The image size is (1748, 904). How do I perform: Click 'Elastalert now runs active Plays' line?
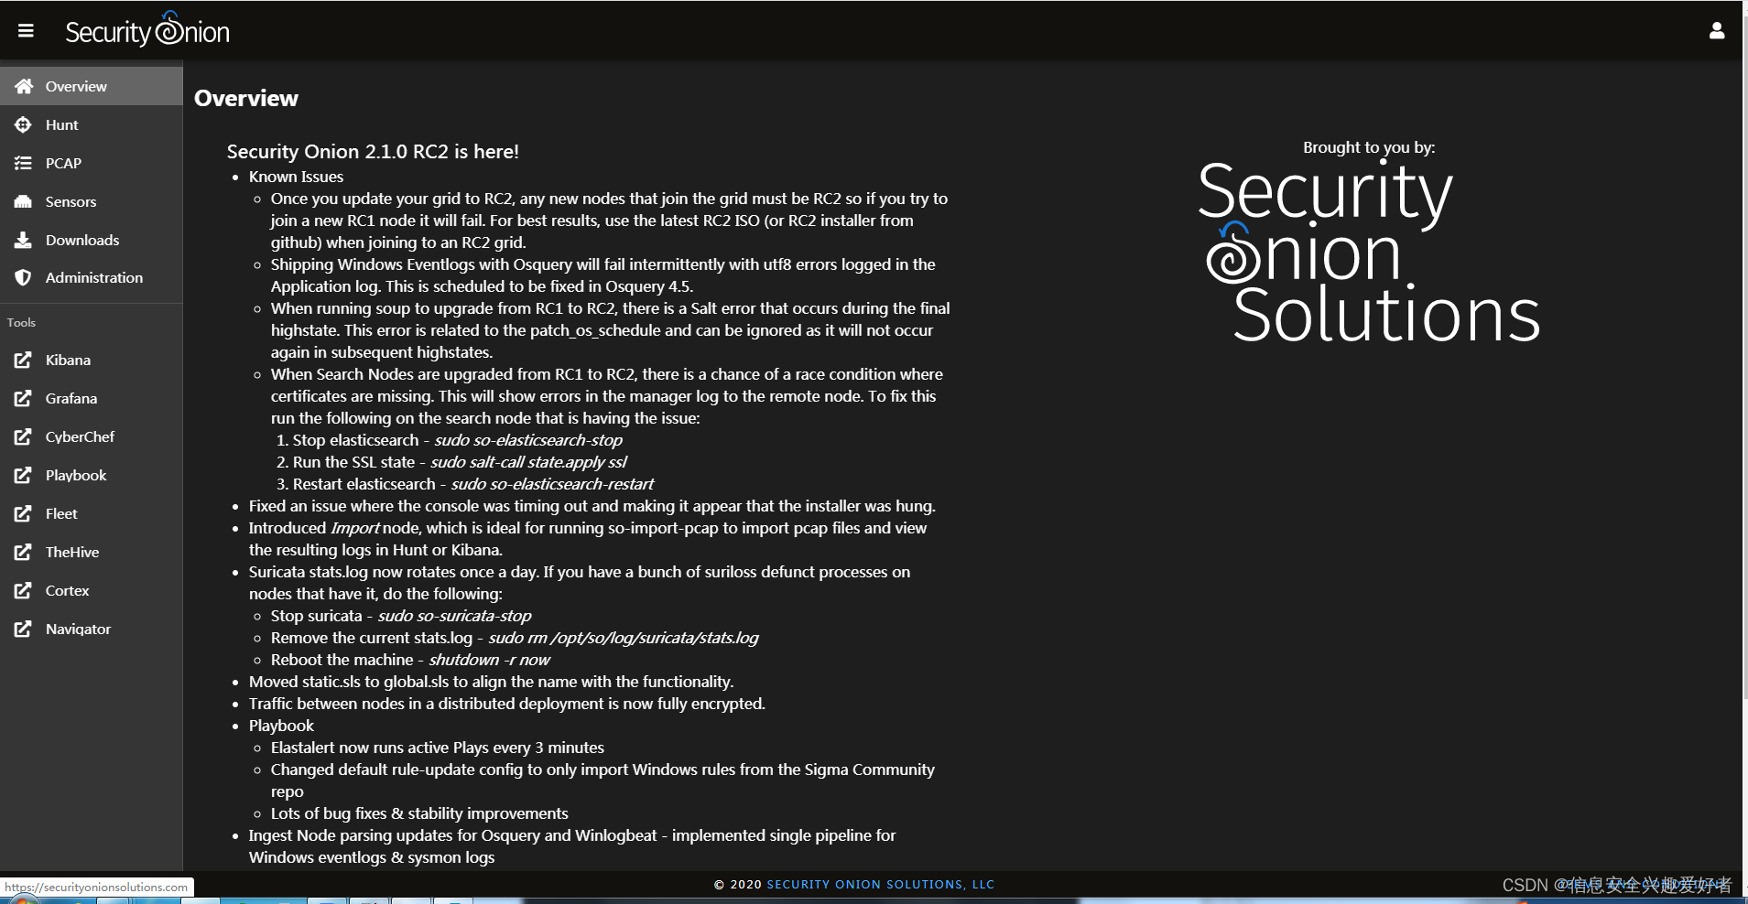click(438, 748)
